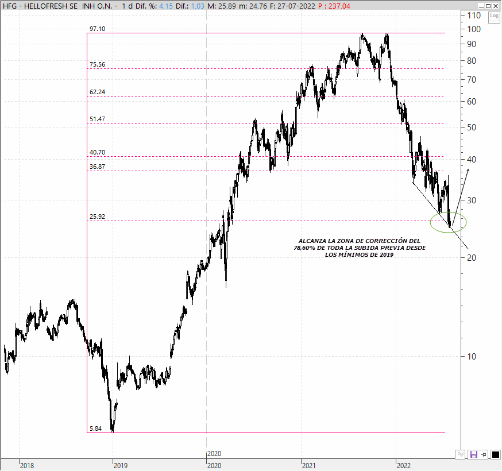This screenshot has height=471, width=502.
Task: Open the black color swatch
Action: (495, 454)
